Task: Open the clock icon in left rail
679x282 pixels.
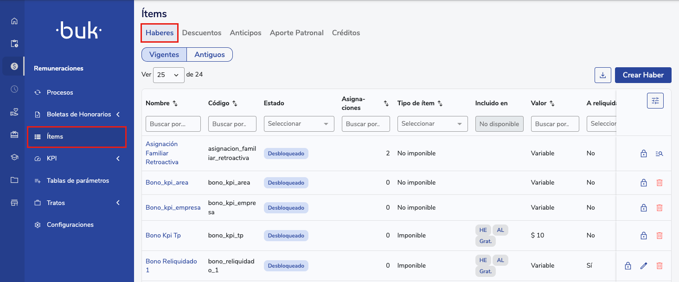Action: click(x=14, y=89)
